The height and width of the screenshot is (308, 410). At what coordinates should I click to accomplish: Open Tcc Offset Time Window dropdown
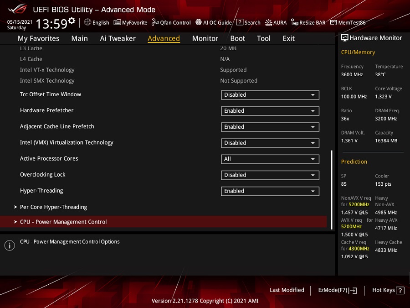tap(270, 95)
